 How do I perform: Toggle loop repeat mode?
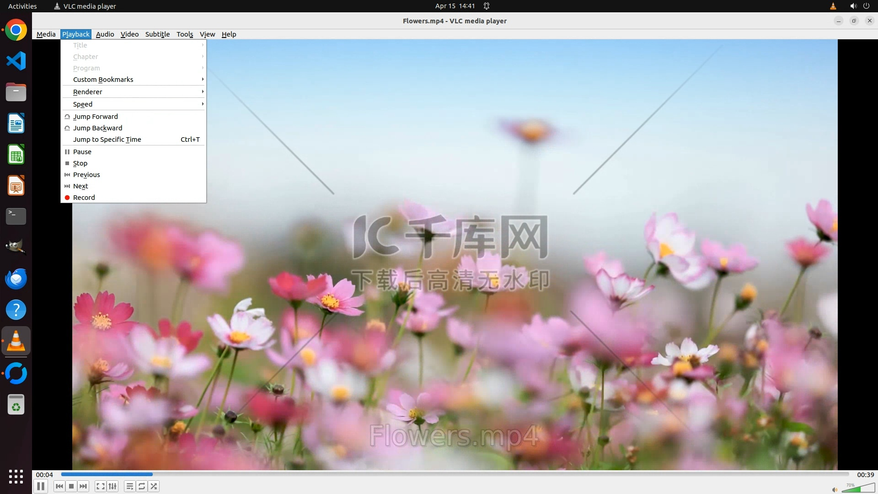[x=142, y=486]
